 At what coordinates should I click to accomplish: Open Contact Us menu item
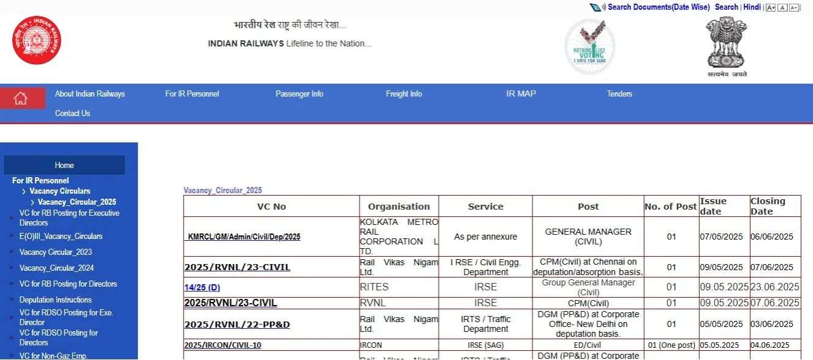(72, 114)
